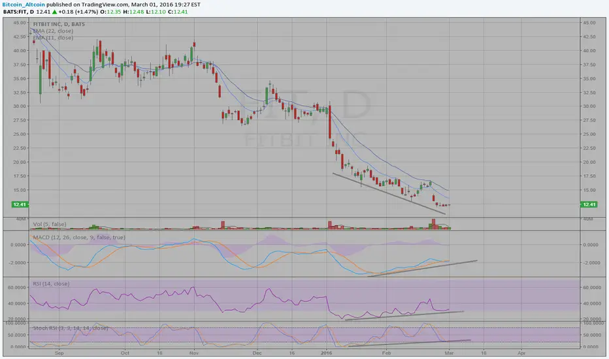
Task: Open the Bitcoin_Altcoin author link
Action: pos(24,5)
